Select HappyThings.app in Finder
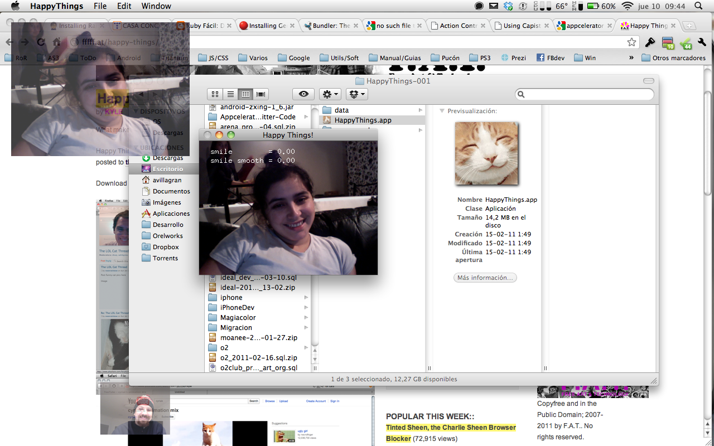This screenshot has height=446, width=714. click(372, 120)
